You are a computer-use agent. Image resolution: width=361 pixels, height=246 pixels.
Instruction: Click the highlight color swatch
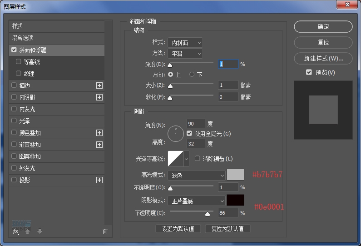(235, 175)
